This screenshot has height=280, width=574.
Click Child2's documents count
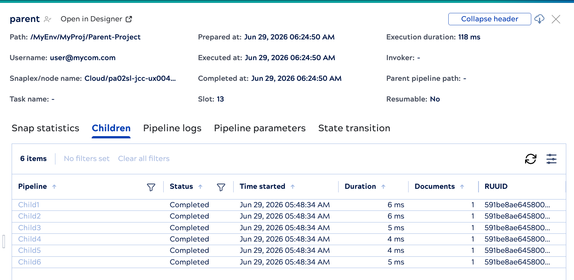click(x=473, y=216)
